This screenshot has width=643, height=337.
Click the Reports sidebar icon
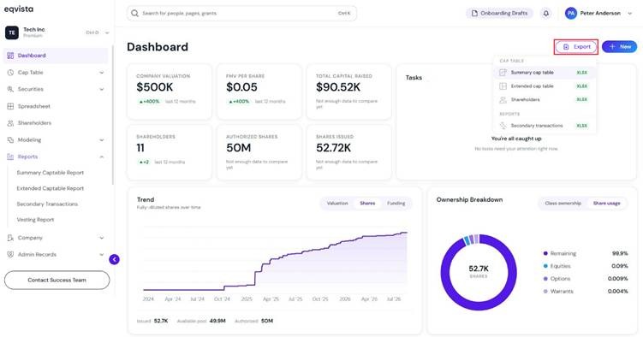[10, 157]
